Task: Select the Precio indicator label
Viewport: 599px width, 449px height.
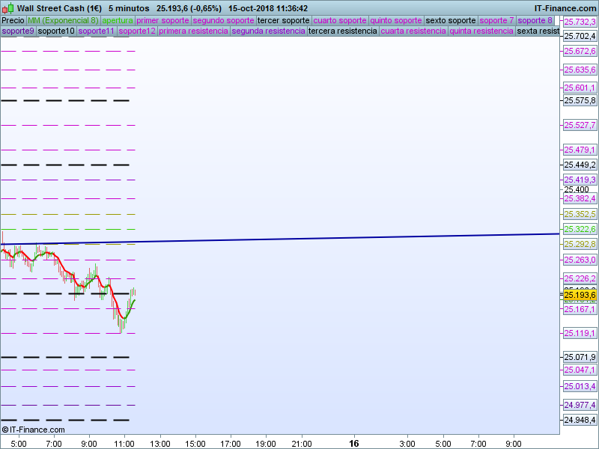Action: [13, 20]
